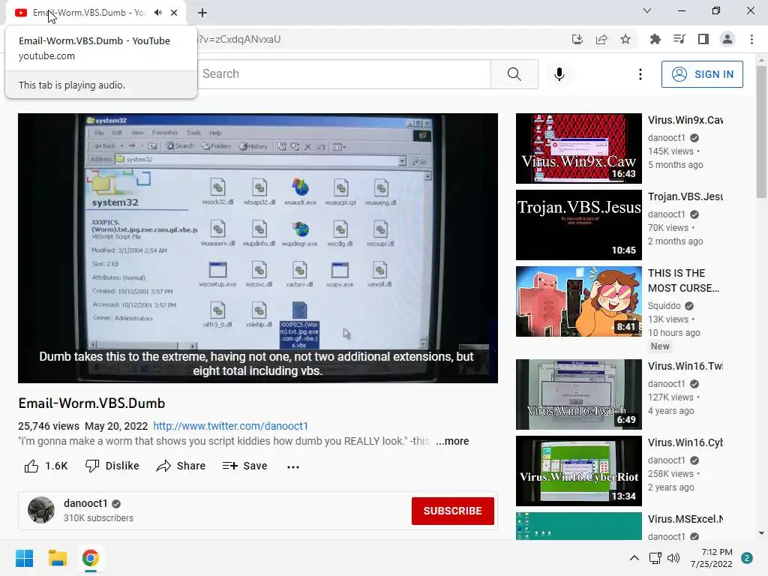Open Virus.Win16.Twitch thumbnail
The height and width of the screenshot is (576, 768).
(578, 394)
